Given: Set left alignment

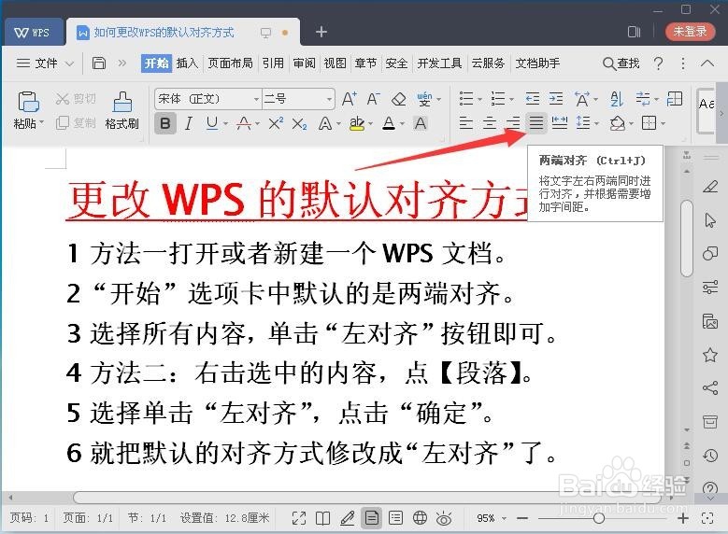Looking at the screenshot, I should [x=465, y=123].
